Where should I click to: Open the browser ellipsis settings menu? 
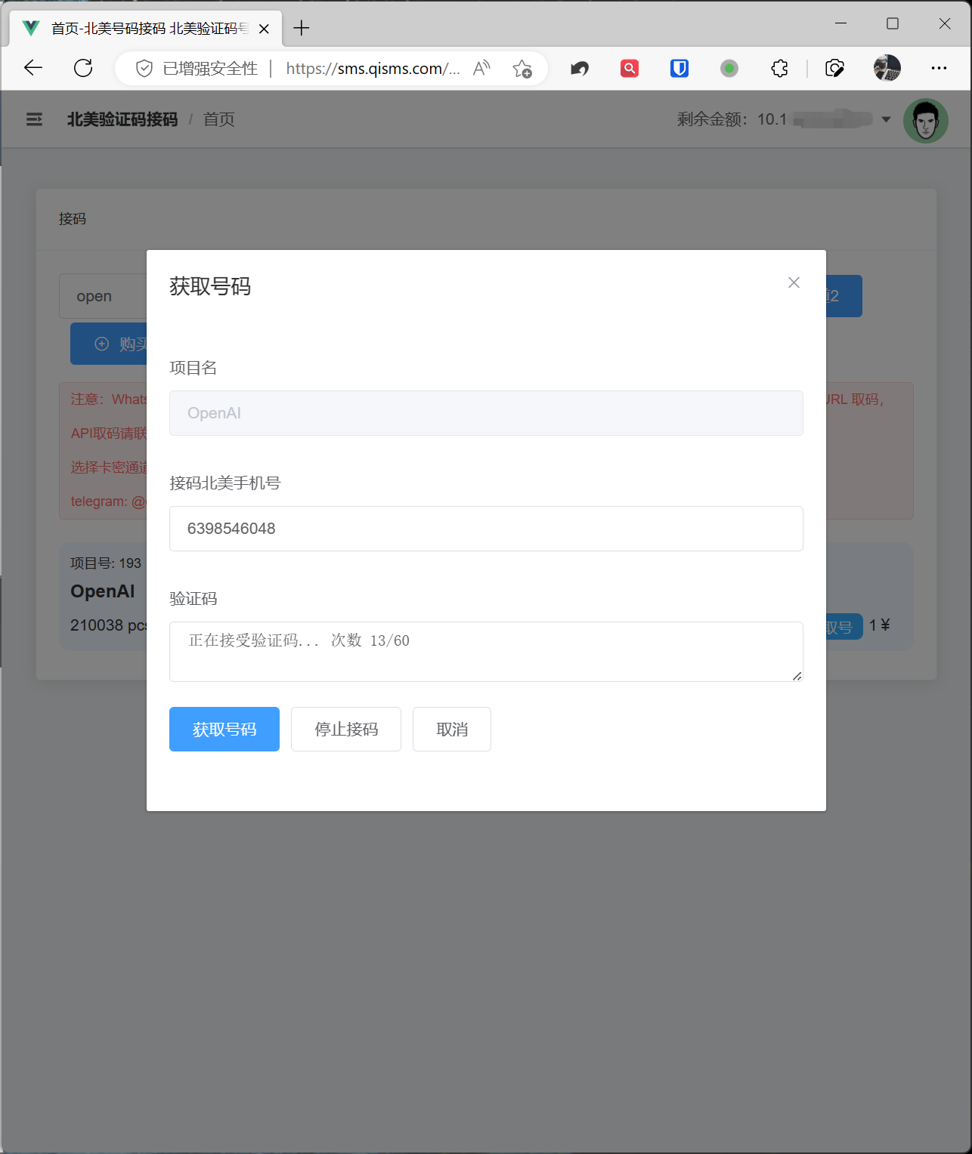click(939, 68)
